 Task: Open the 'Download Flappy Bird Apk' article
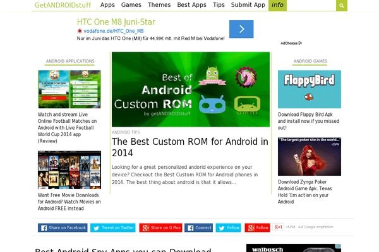click(308, 121)
